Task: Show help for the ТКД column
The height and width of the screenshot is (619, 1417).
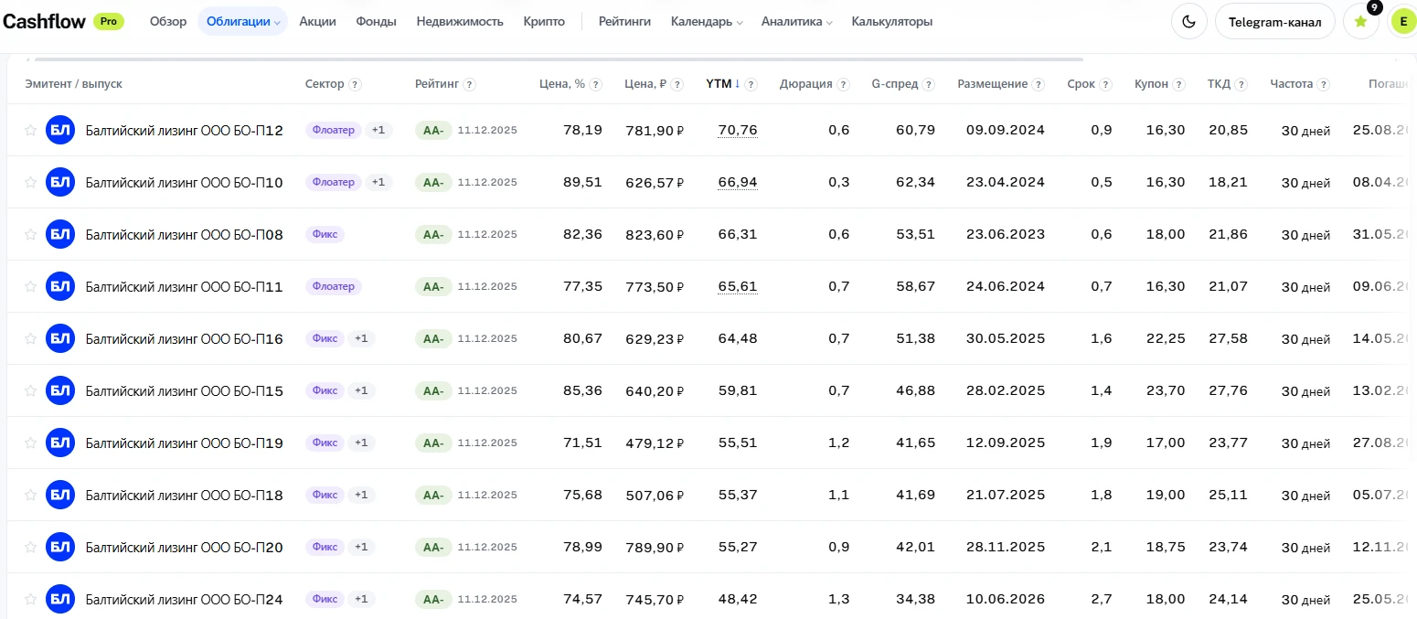Action: [1241, 84]
